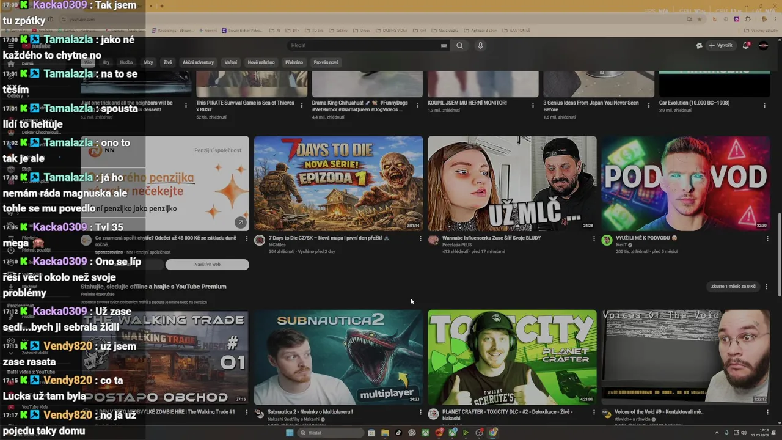Select the Hudba filter chip

[x=126, y=62]
